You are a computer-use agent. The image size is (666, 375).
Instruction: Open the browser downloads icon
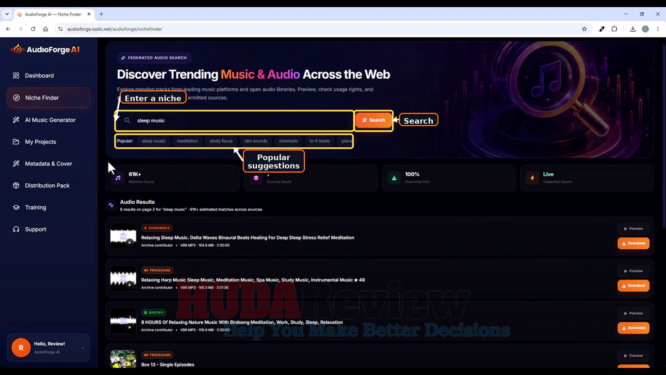point(632,29)
